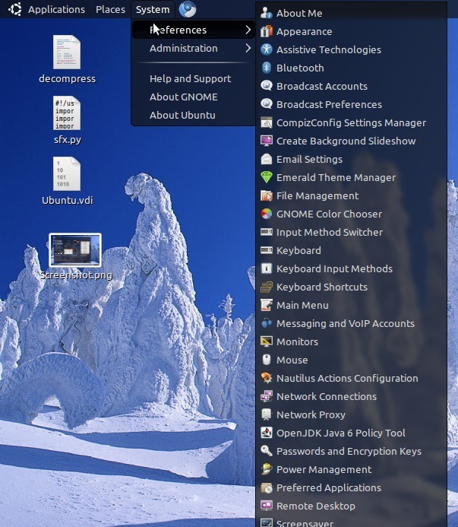Click the Nautilus Actions Configuration shell icon
The width and height of the screenshot is (458, 527).
click(x=267, y=378)
